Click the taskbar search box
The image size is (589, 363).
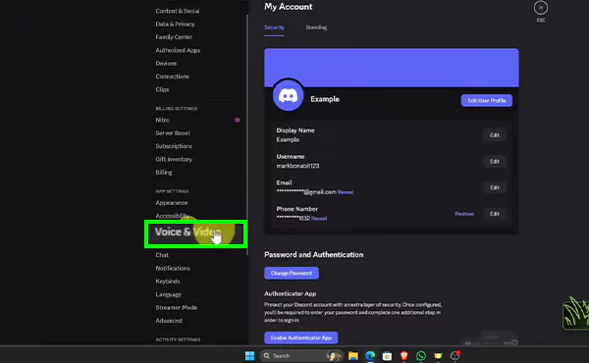302,355
